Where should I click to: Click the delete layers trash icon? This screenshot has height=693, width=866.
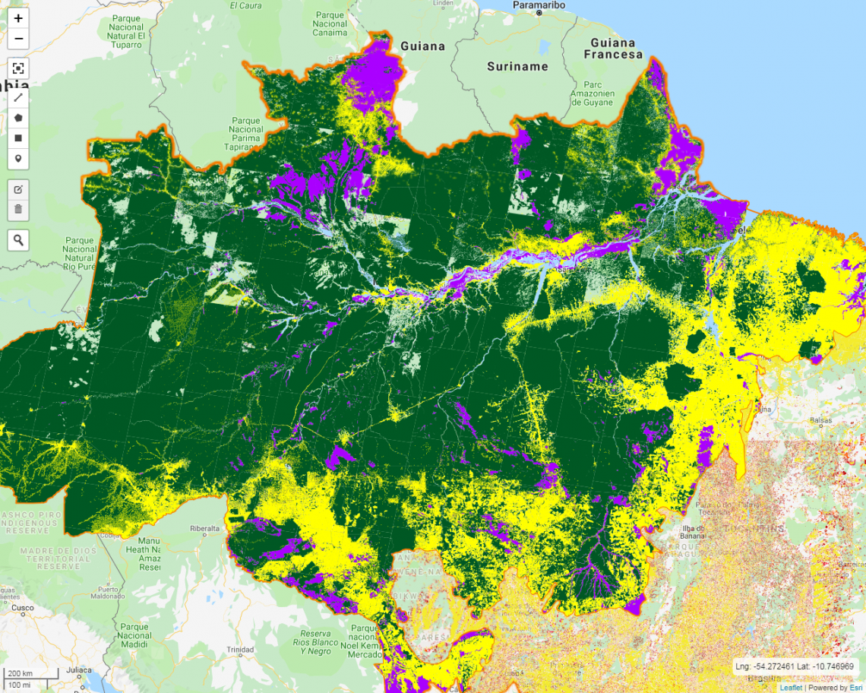pos(18,209)
